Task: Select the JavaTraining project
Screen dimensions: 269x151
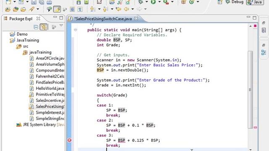Action: [x=28, y=40]
